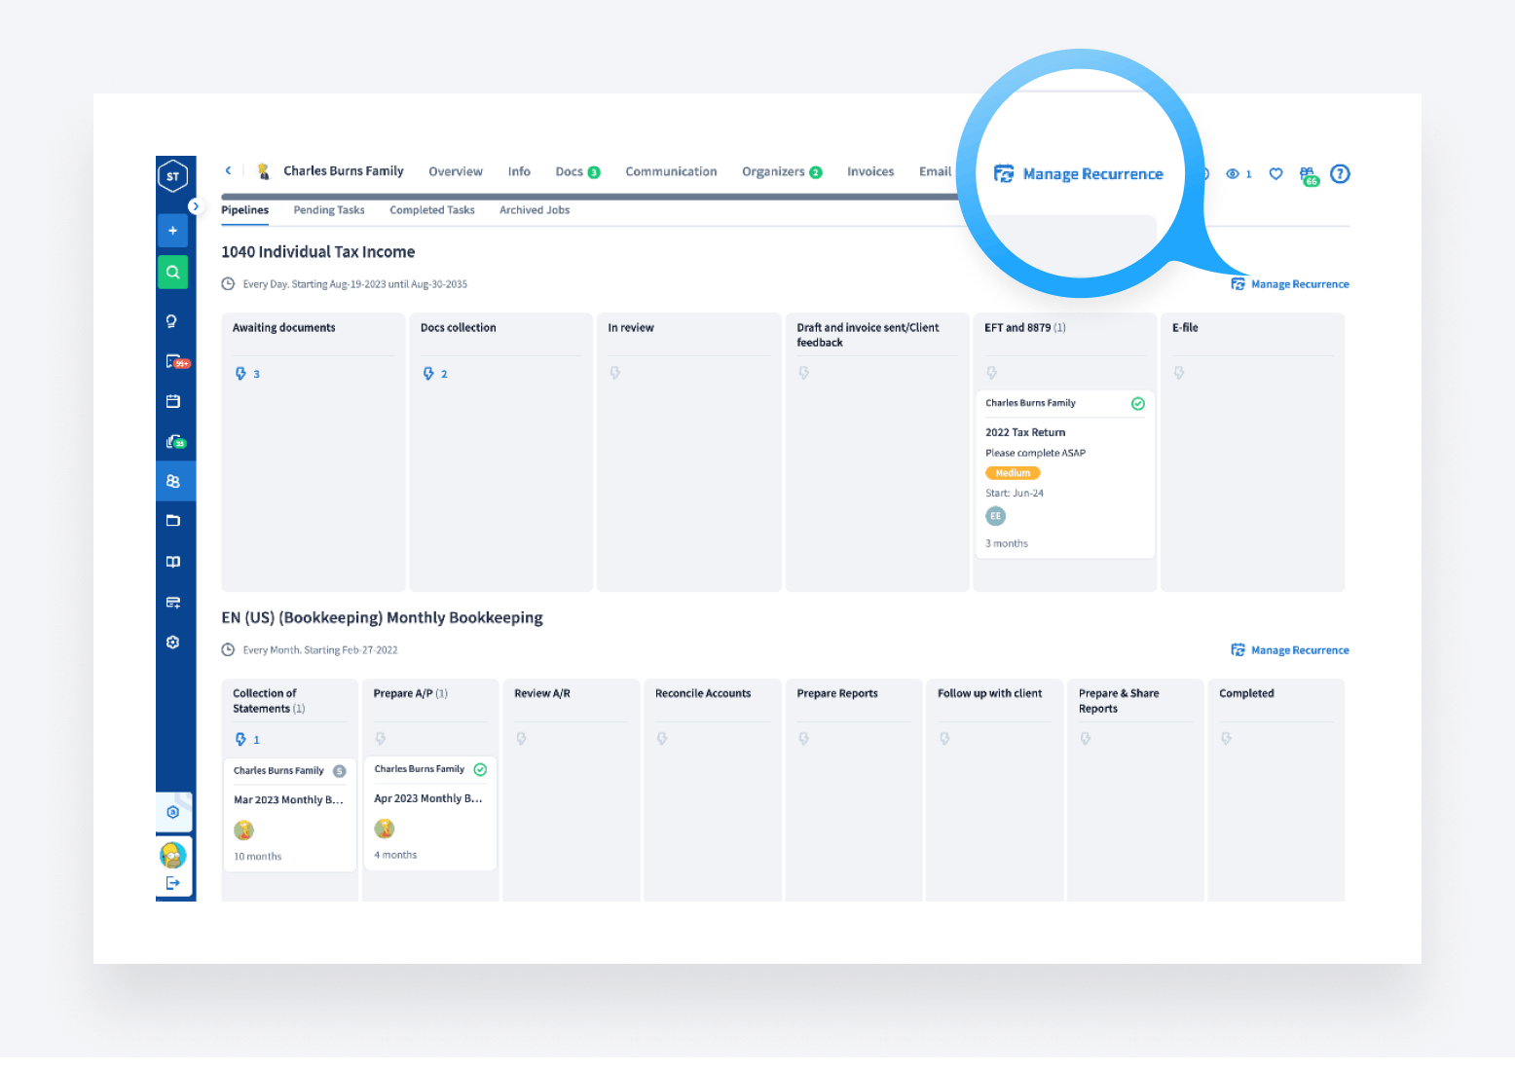Click the help question mark icon
Viewport: 1515px width, 1069px height.
tap(1340, 174)
